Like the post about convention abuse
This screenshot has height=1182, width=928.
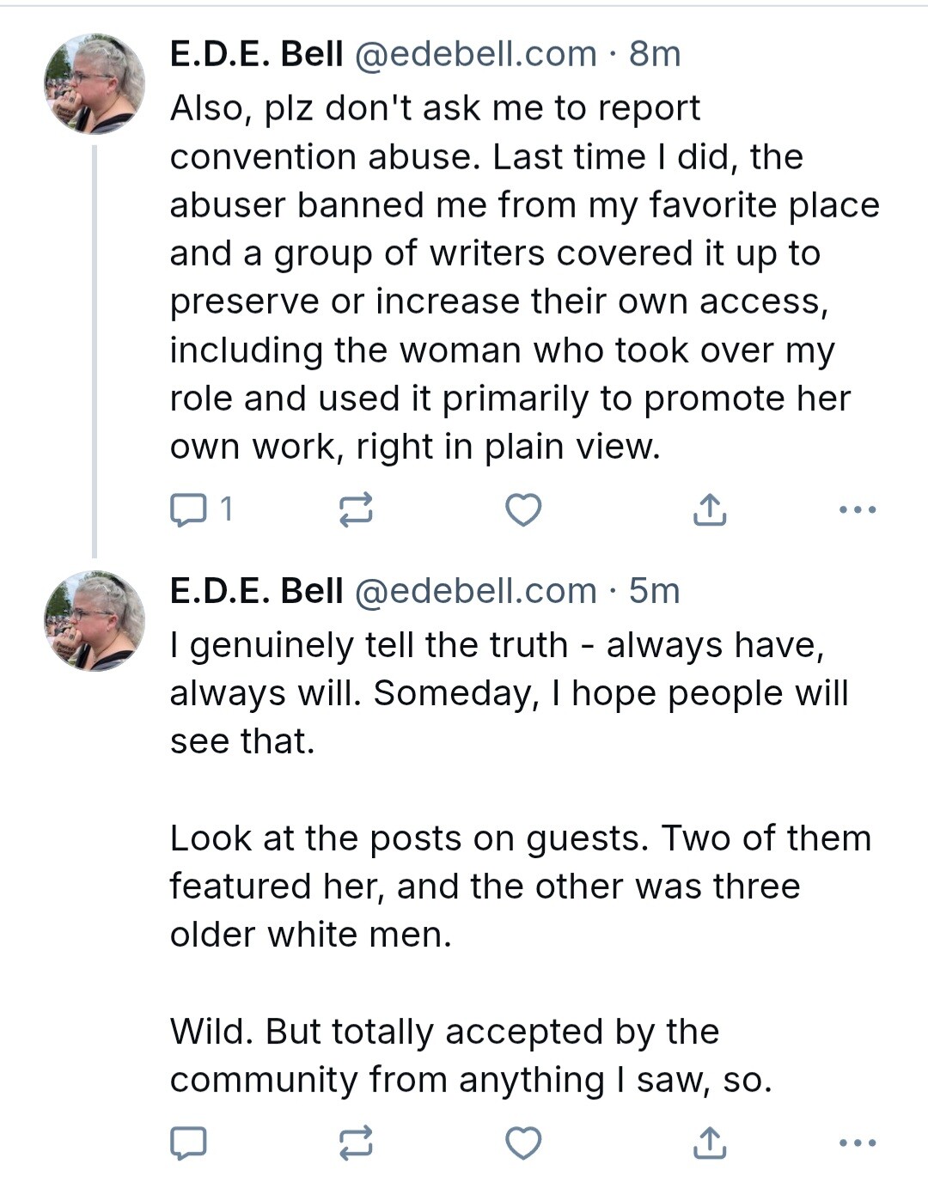(x=522, y=510)
